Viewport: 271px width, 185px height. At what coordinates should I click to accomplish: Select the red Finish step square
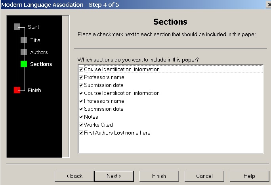coord(17,90)
